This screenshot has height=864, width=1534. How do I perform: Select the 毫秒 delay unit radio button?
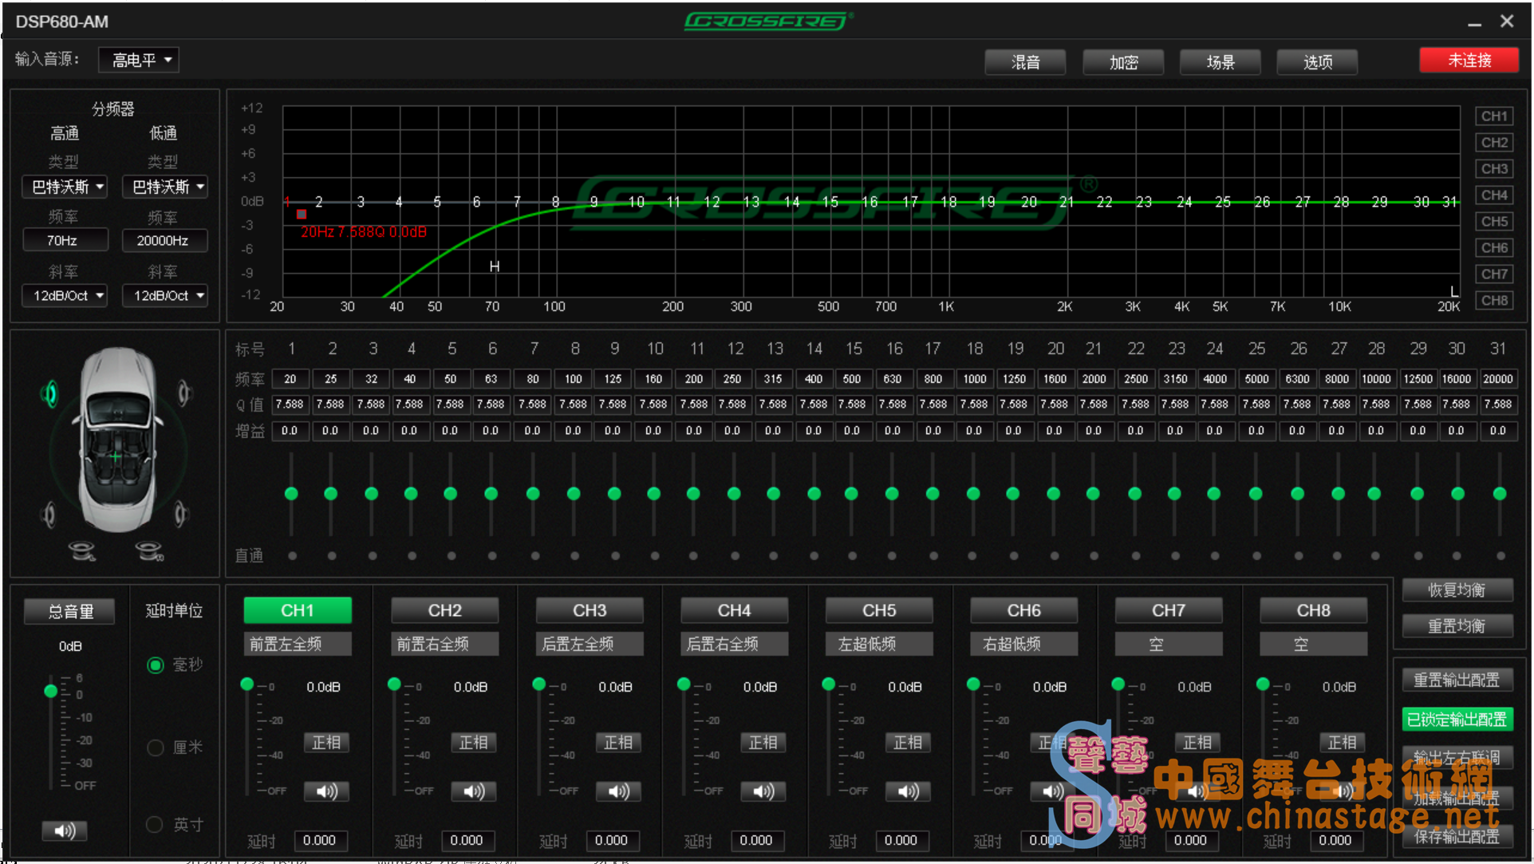click(x=156, y=665)
